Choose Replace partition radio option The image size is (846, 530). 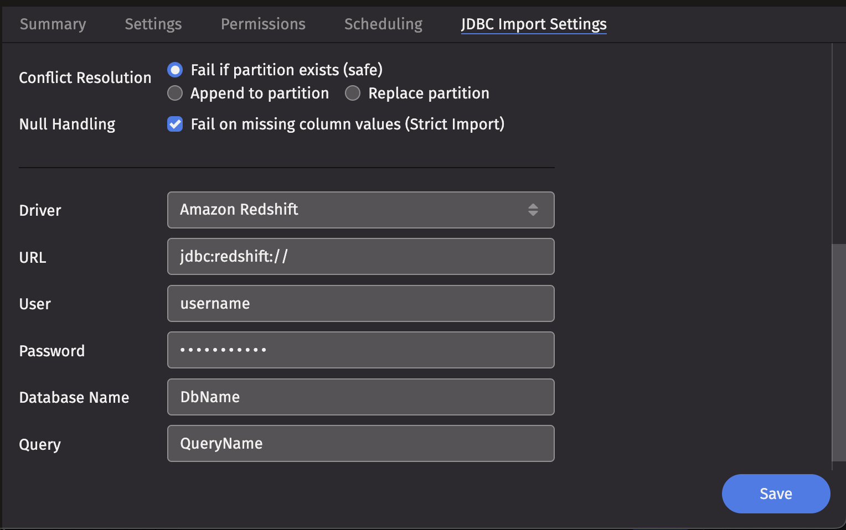[x=353, y=93]
